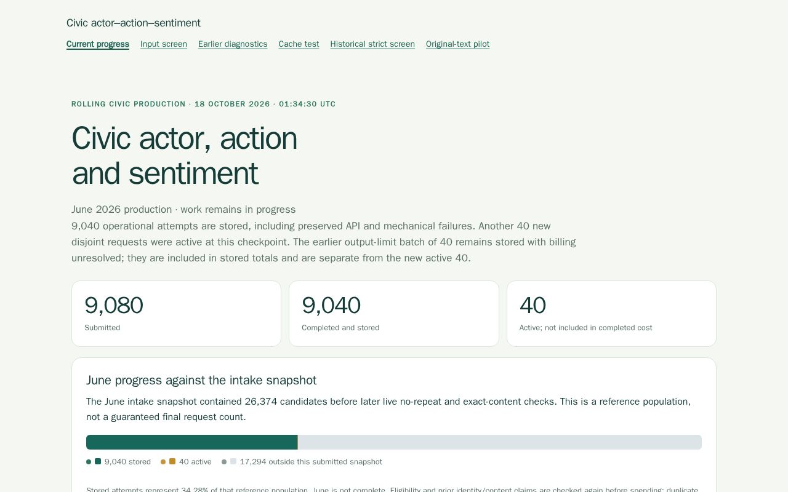The height and width of the screenshot is (492, 788).
Task: Switch to Cache test page
Action: pos(299,44)
